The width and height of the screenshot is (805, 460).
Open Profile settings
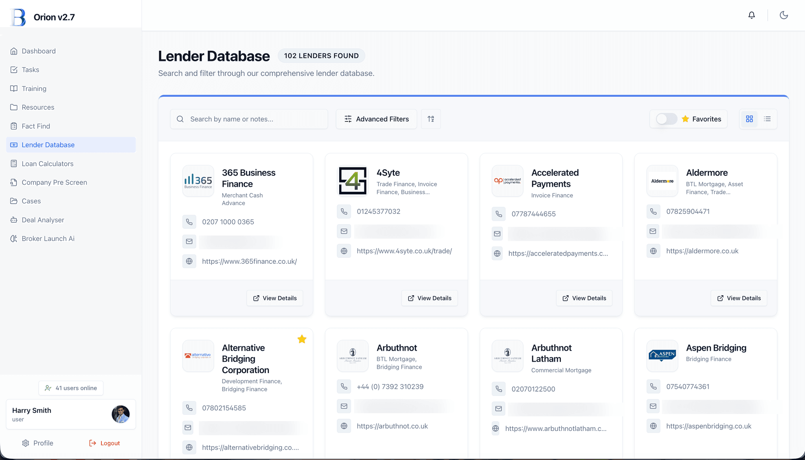(38, 443)
